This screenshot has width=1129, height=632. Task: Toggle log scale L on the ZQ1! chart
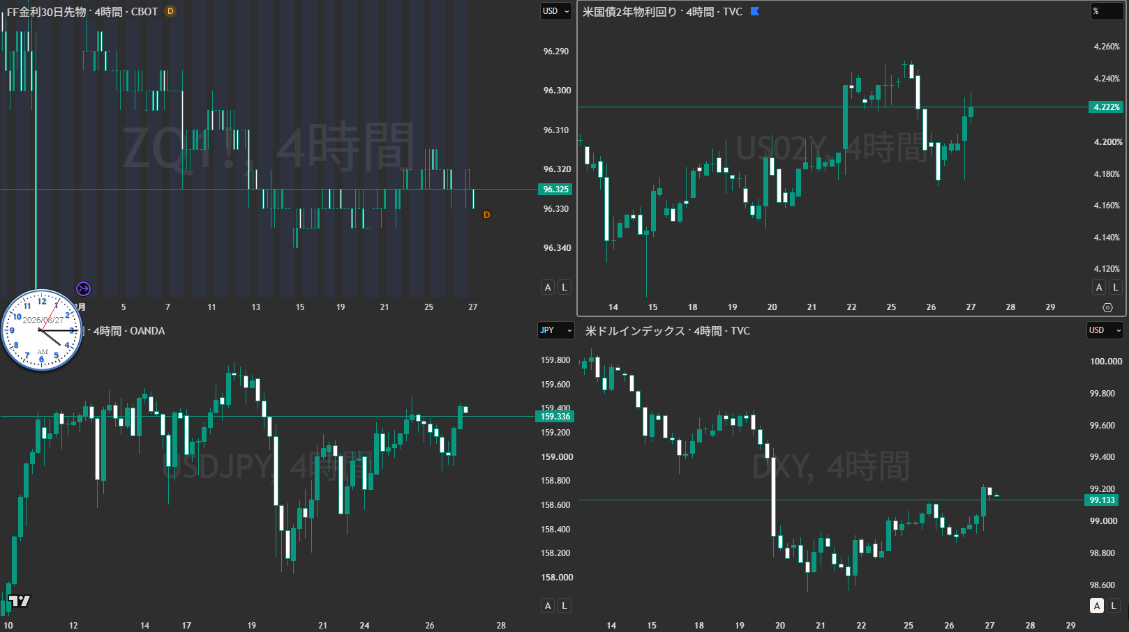pos(564,287)
